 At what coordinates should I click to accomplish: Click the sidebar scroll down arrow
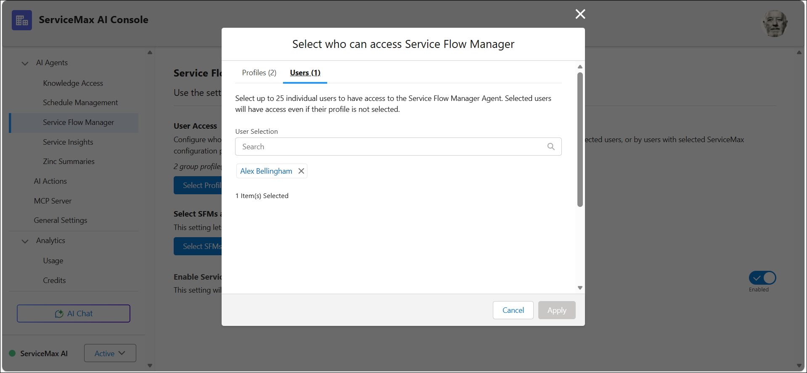(x=150, y=366)
